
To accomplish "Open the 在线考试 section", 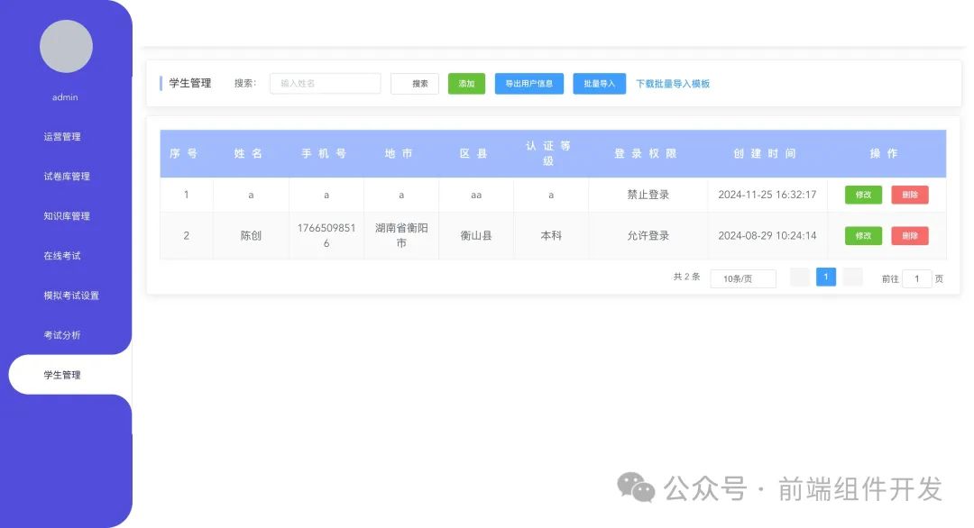I will pos(64,255).
